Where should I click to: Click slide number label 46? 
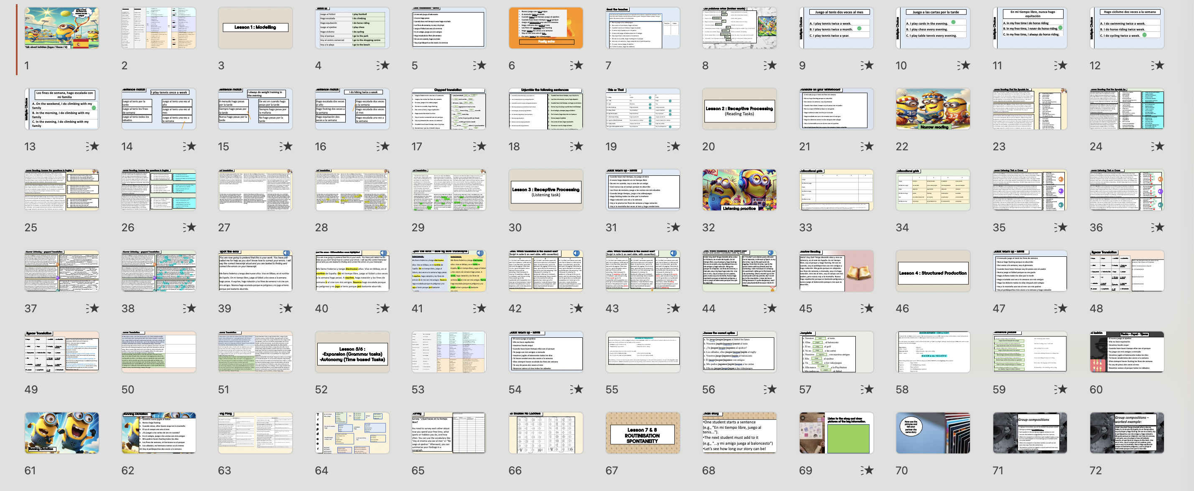[902, 308]
